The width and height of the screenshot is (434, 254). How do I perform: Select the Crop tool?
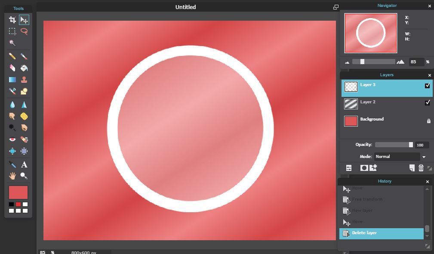click(x=12, y=20)
